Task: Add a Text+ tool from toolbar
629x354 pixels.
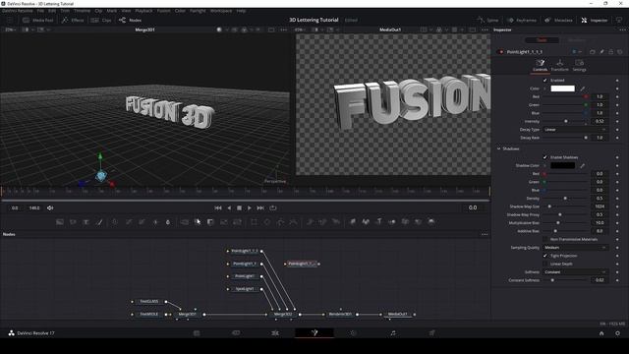Action: click(x=86, y=222)
